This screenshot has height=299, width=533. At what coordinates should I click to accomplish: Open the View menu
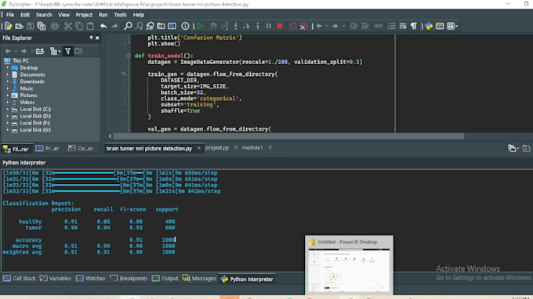tap(63, 15)
